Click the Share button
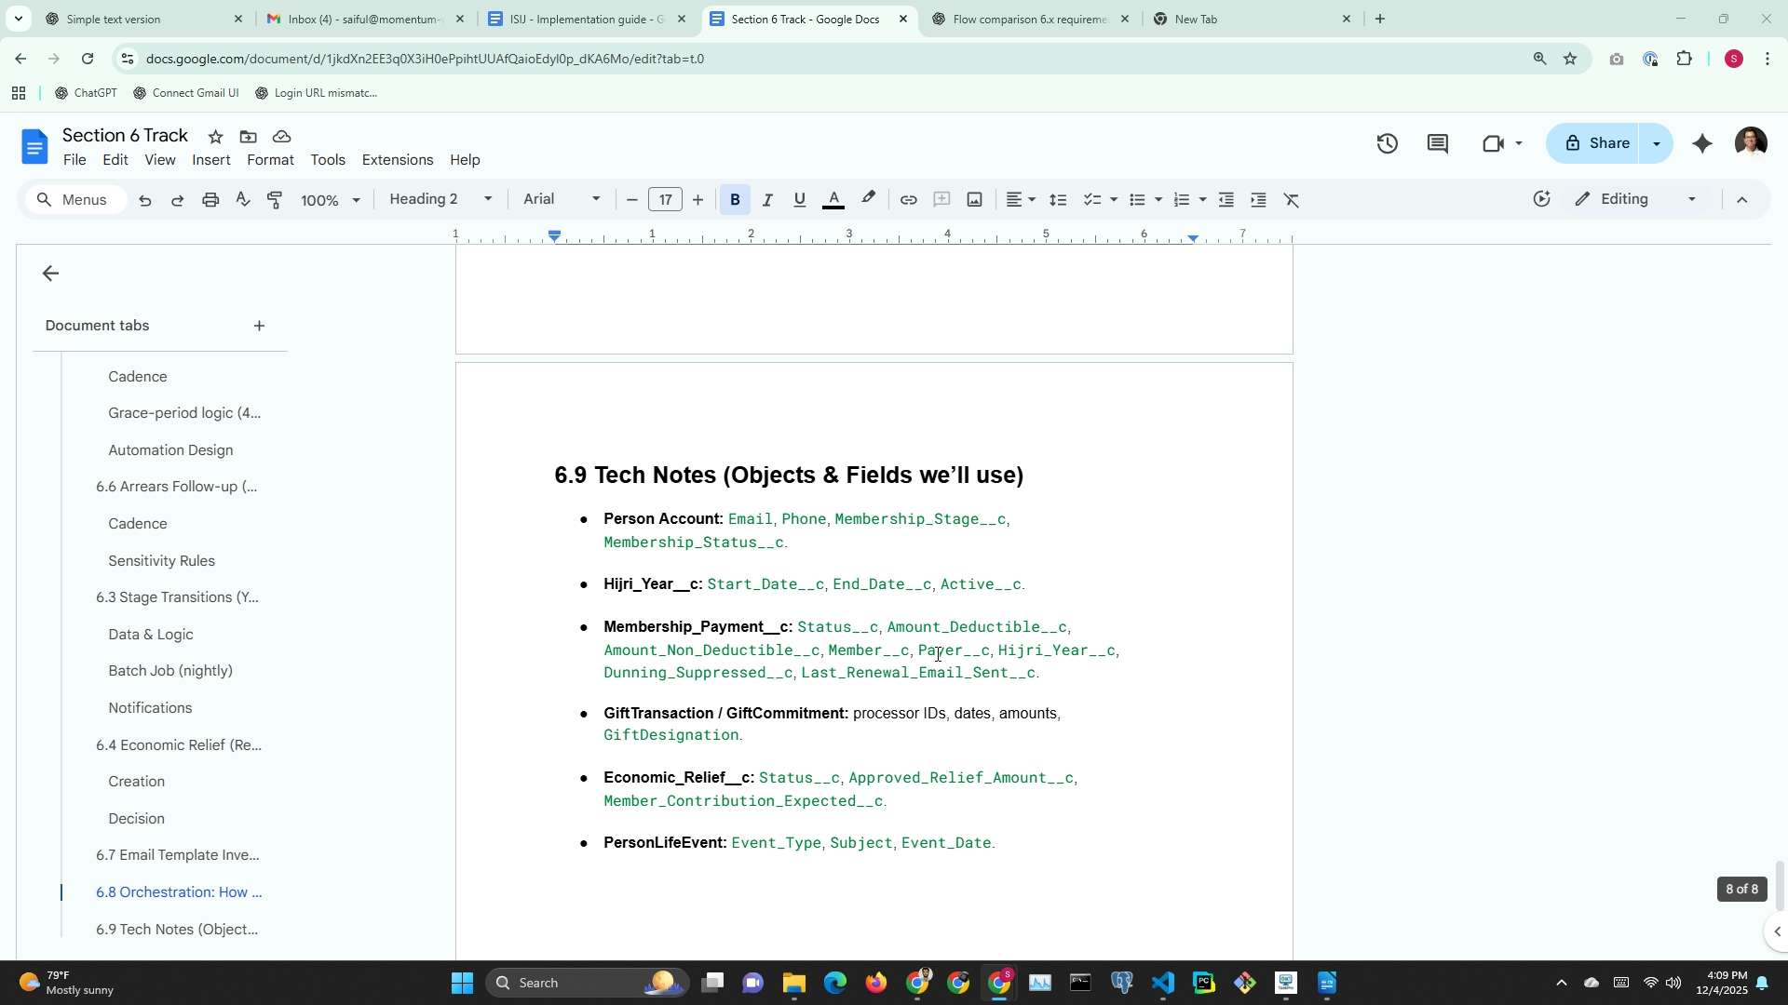The image size is (1788, 1005). [x=1596, y=143]
